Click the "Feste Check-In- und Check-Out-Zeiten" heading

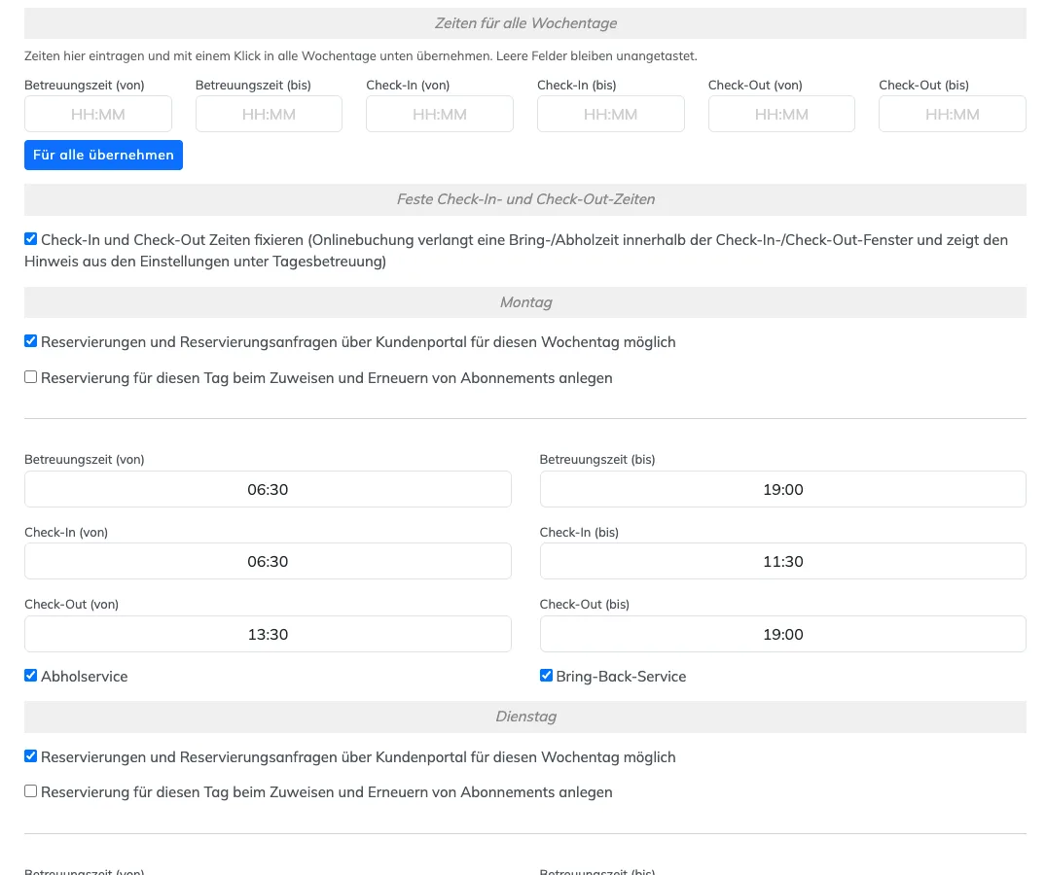coord(525,199)
